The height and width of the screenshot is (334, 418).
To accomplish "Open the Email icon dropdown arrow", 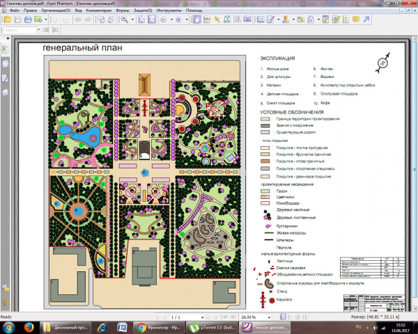I will point(46,19).
